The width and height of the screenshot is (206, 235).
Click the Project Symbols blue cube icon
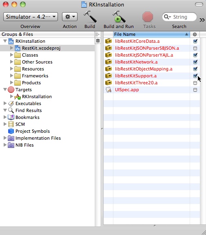pyautogui.click(x=11, y=131)
